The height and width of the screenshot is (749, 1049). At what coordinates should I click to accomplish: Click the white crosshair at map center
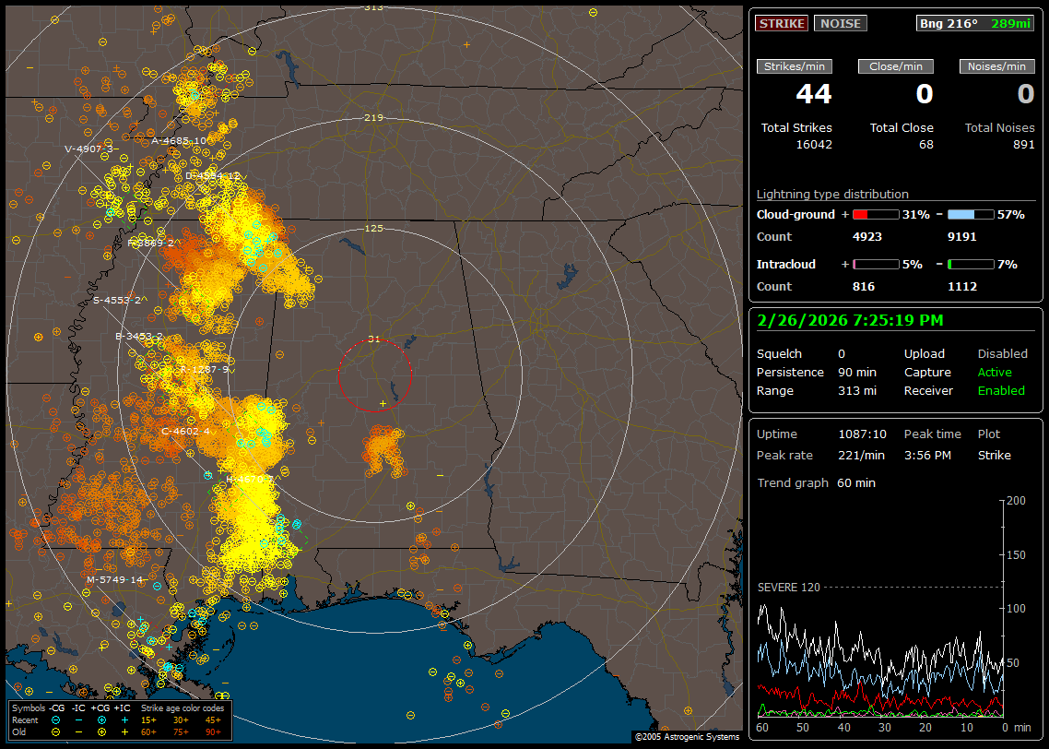pyautogui.click(x=383, y=404)
